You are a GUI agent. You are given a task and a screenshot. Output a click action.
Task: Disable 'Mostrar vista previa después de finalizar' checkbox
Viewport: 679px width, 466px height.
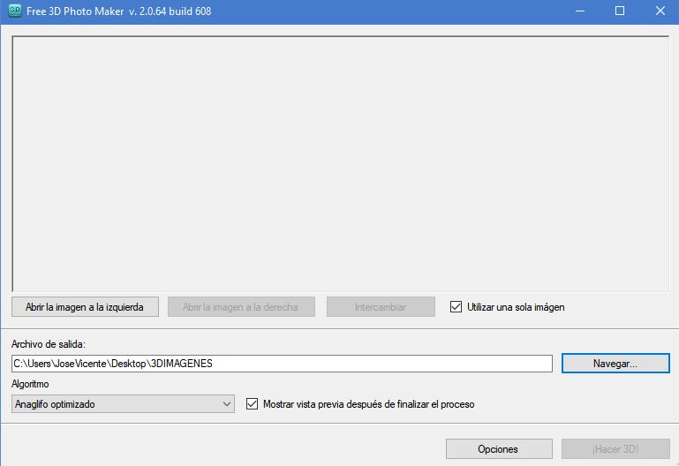coord(253,404)
